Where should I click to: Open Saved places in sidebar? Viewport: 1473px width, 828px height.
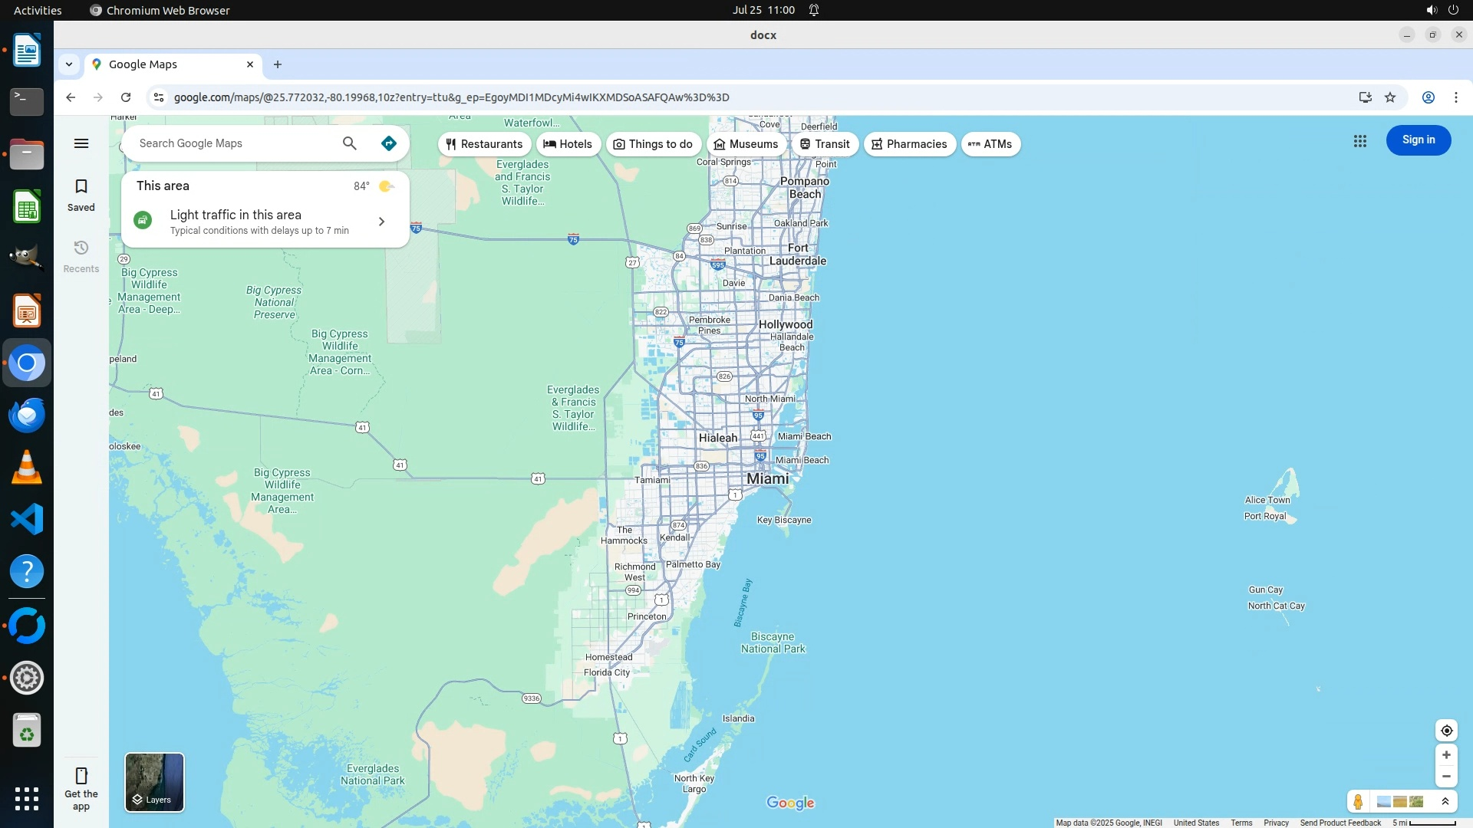tap(81, 195)
